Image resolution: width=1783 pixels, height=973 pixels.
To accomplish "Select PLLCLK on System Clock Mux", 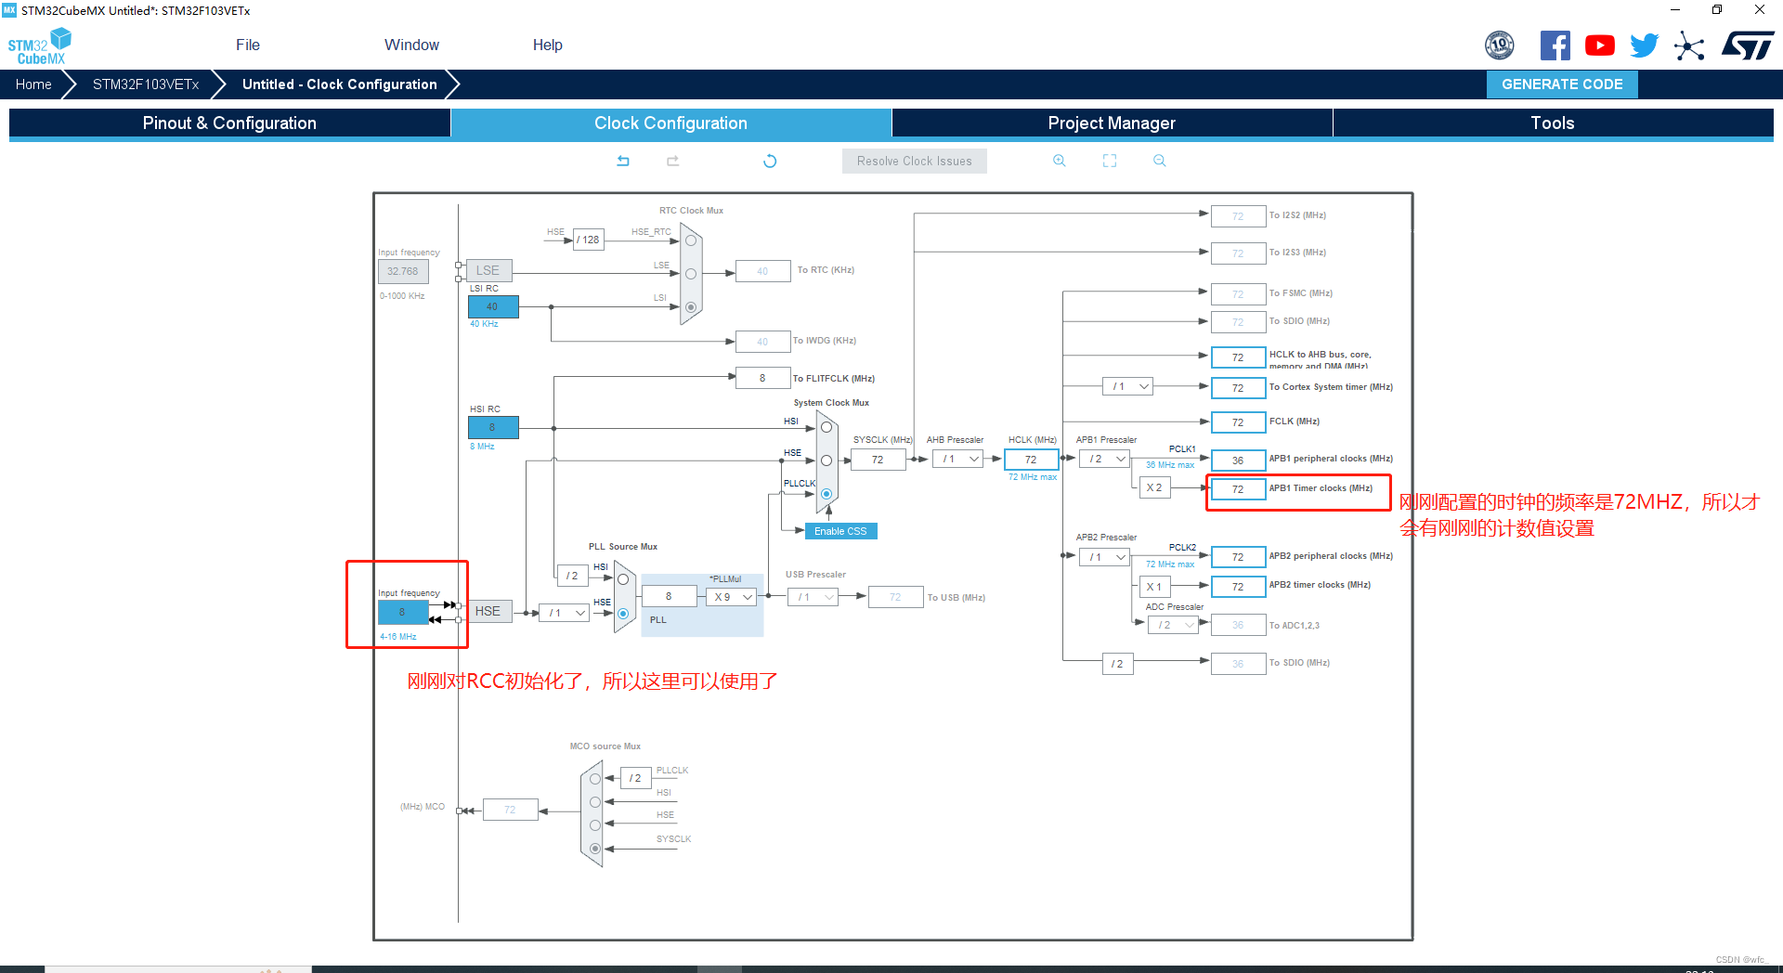I will (826, 494).
